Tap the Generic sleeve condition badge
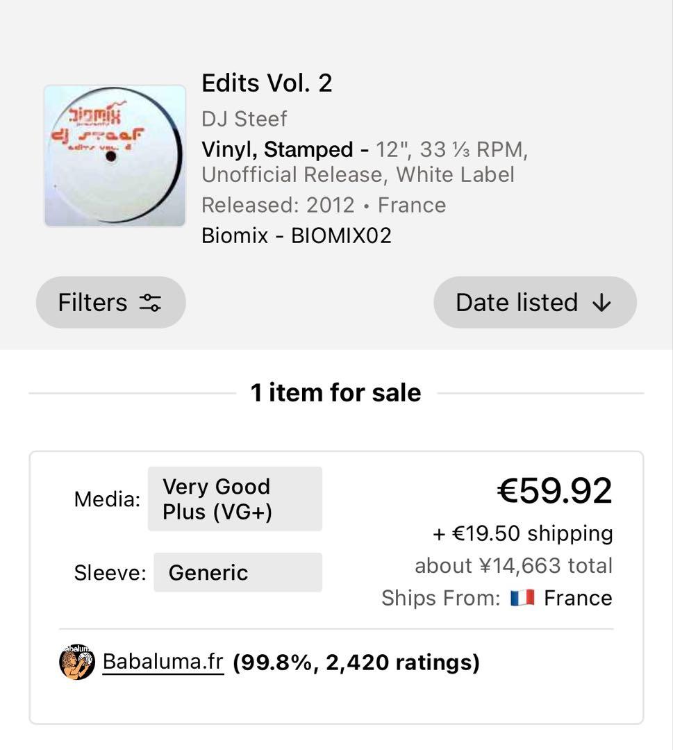 point(238,572)
